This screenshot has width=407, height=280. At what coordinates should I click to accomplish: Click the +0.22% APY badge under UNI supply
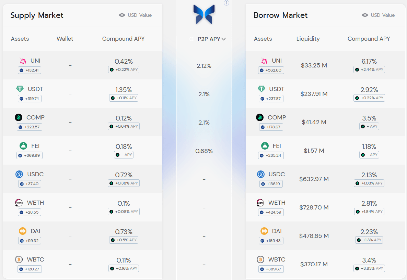tap(124, 70)
